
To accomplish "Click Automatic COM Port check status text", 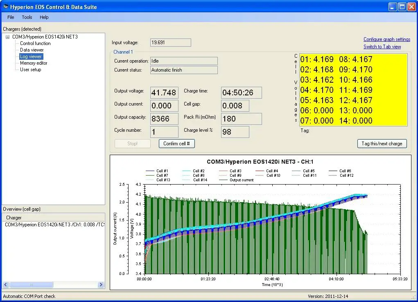I will click(29, 296).
